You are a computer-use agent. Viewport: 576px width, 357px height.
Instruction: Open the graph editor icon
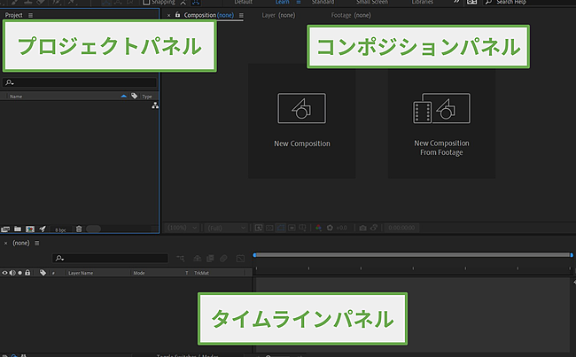pos(240,259)
